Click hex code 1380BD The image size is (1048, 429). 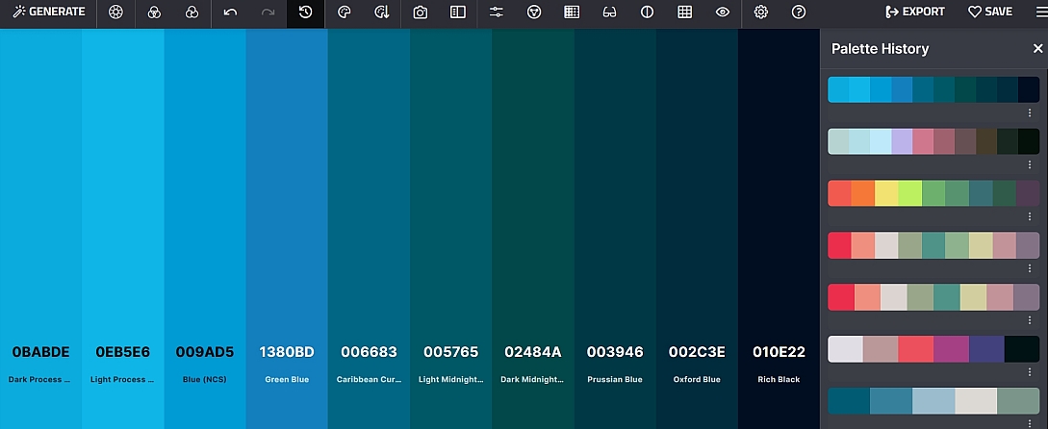pos(287,352)
